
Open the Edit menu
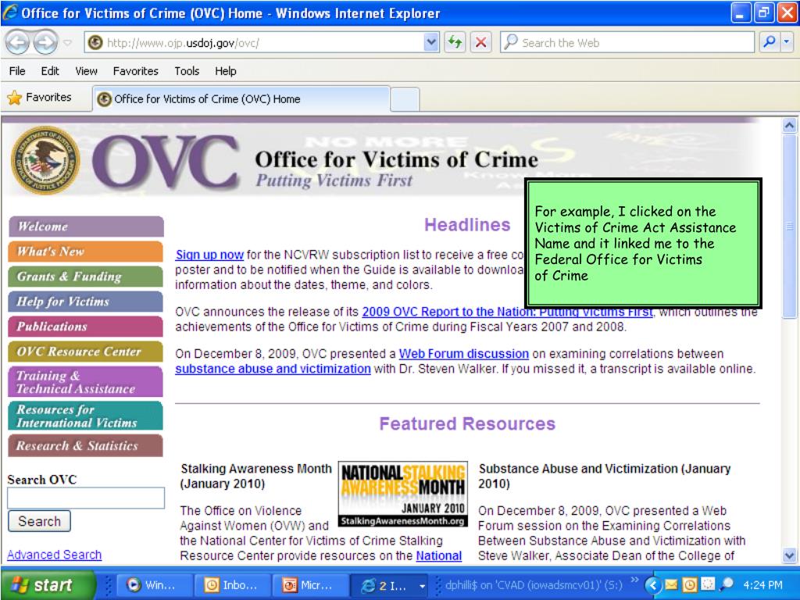pyautogui.click(x=50, y=71)
